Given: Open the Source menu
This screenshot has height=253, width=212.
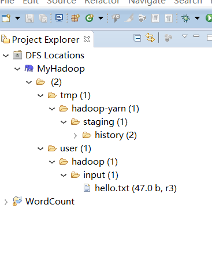Looking at the screenshot, I should [62, 2].
